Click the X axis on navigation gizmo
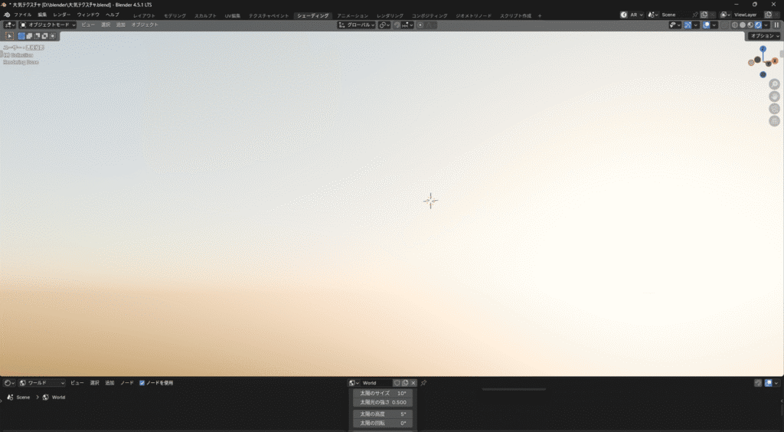The image size is (784, 432). pyautogui.click(x=775, y=61)
